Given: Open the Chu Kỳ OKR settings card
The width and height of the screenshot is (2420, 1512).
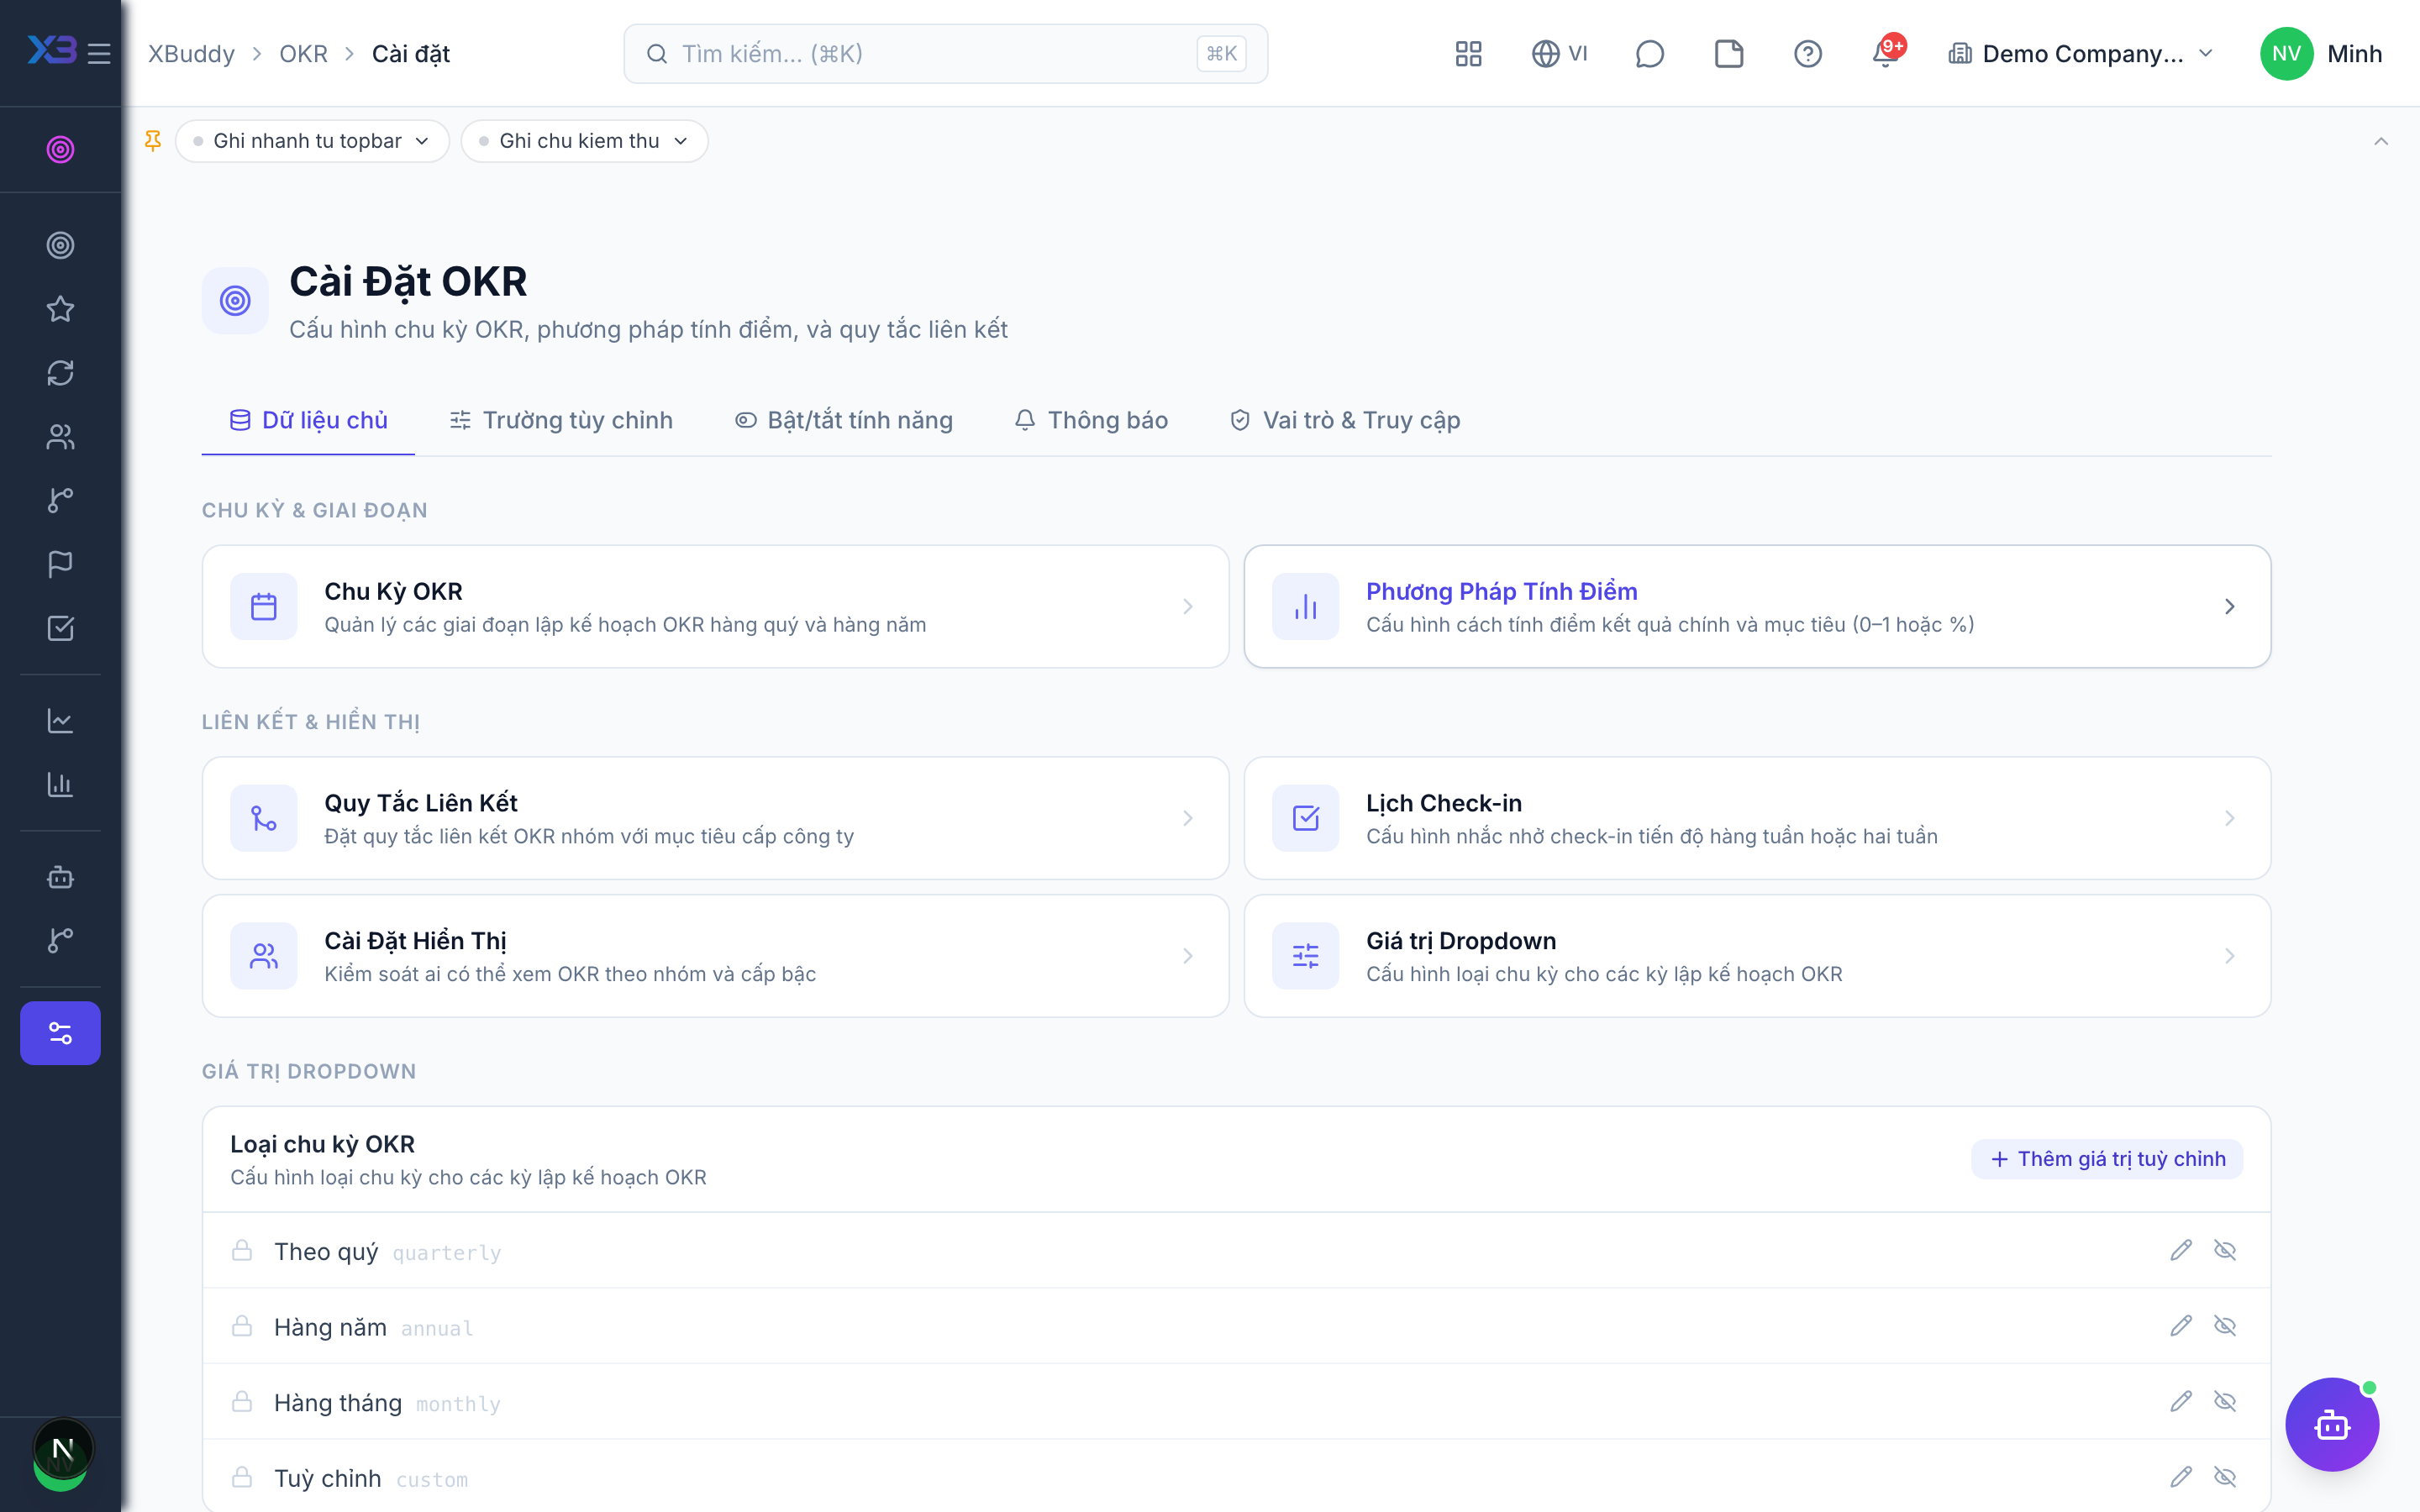Looking at the screenshot, I should [x=715, y=607].
